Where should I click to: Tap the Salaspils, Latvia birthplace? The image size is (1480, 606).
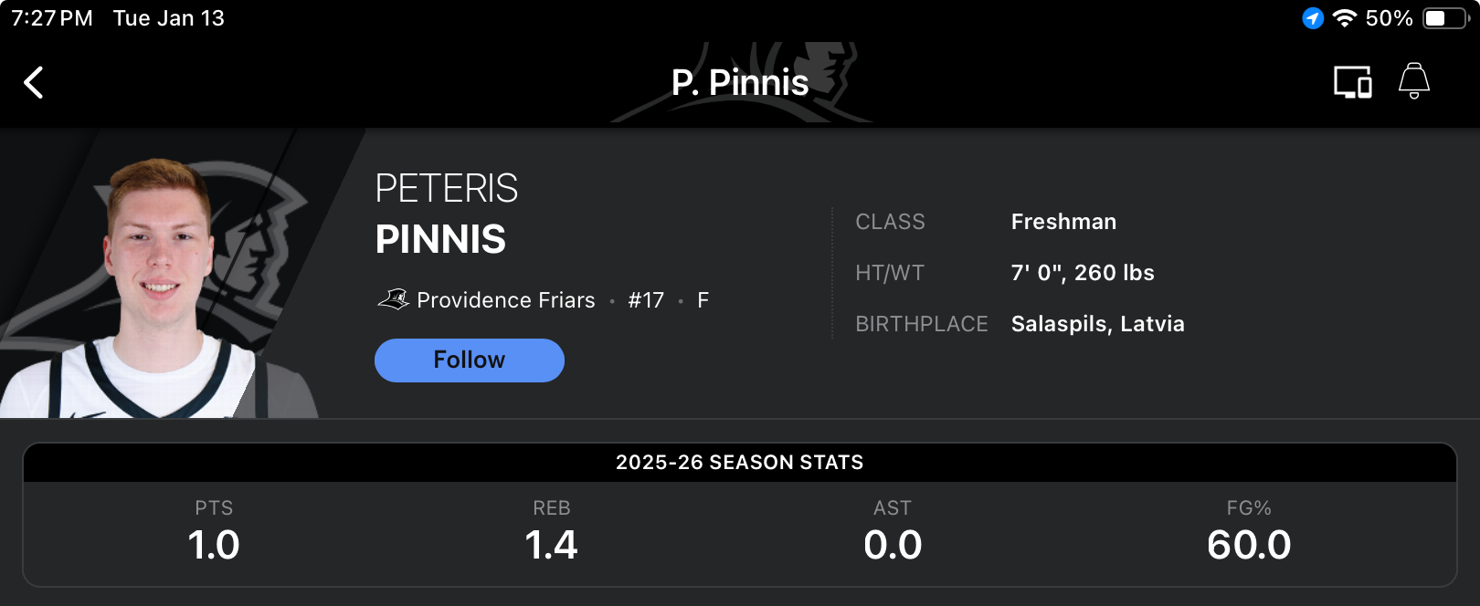[1097, 324]
